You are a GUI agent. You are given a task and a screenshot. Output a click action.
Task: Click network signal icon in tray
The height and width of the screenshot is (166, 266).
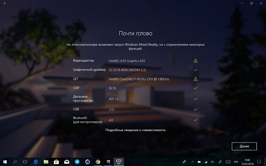(x=206, y=162)
